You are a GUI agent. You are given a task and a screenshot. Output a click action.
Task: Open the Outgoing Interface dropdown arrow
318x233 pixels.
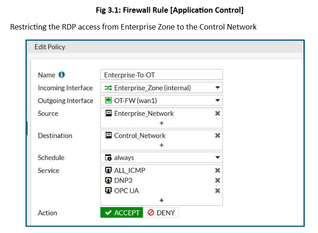[x=217, y=100]
